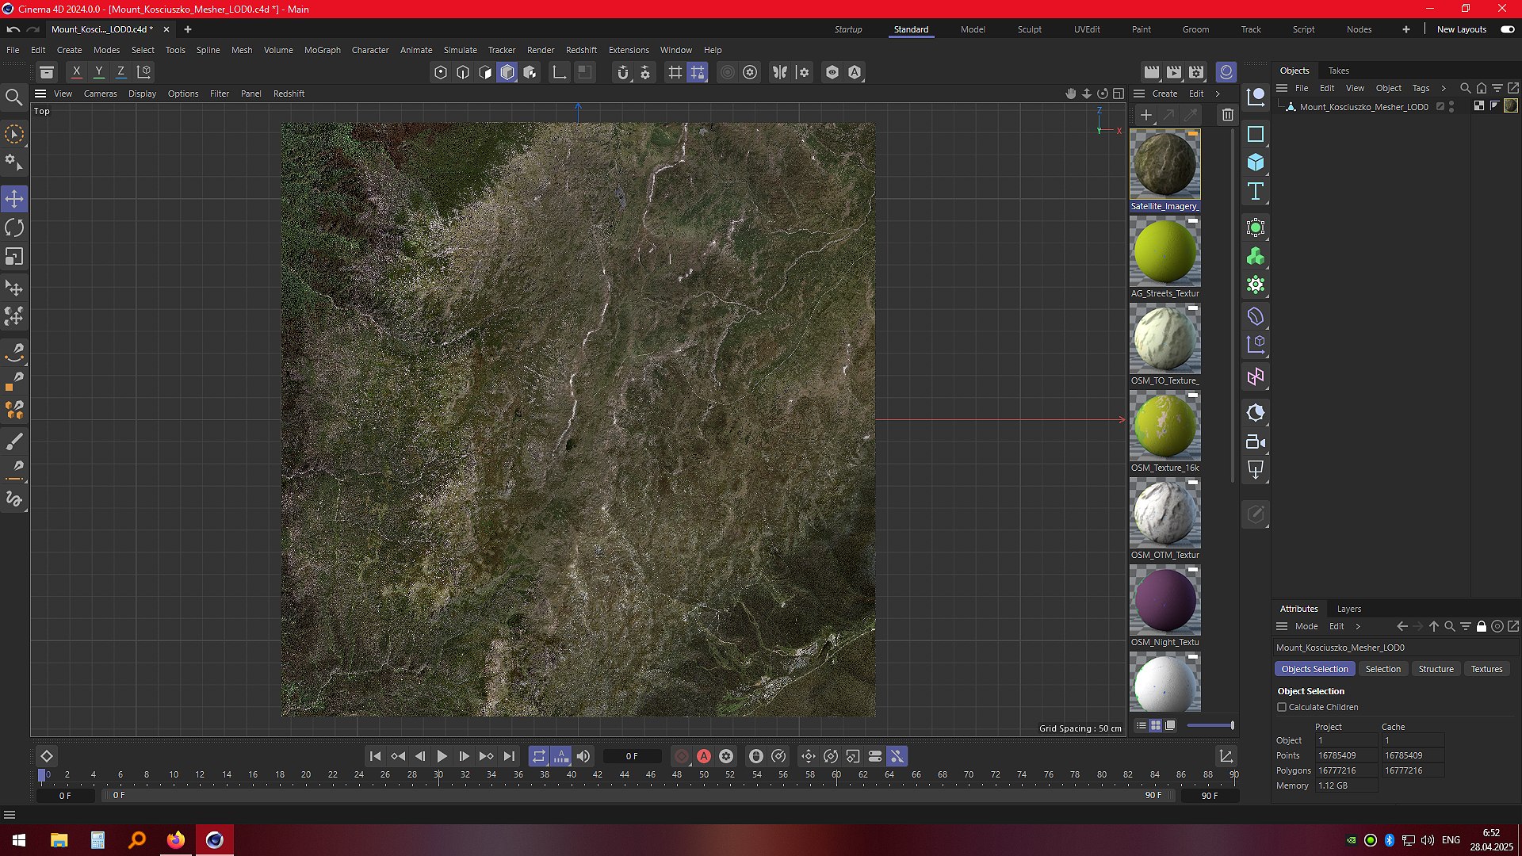Play the animation forward
The image size is (1522, 856).
tap(442, 756)
